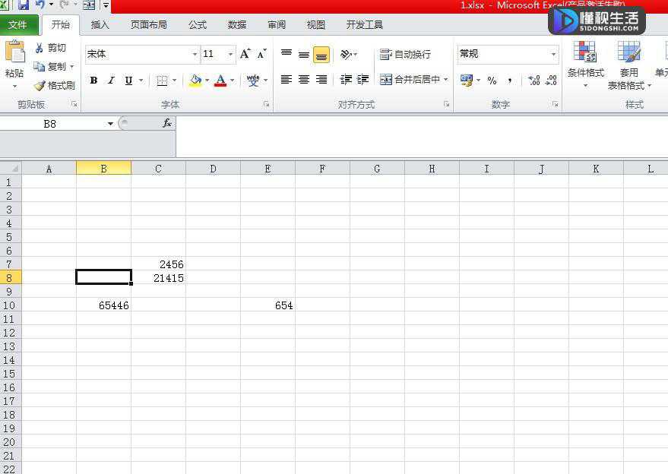Click the Decrease Font Size icon
This screenshot has height=474, width=668.
(x=261, y=54)
